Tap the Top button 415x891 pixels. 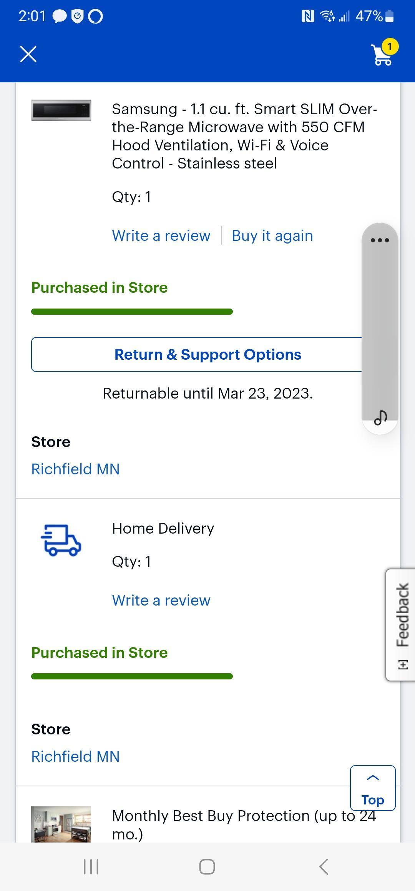click(x=372, y=799)
